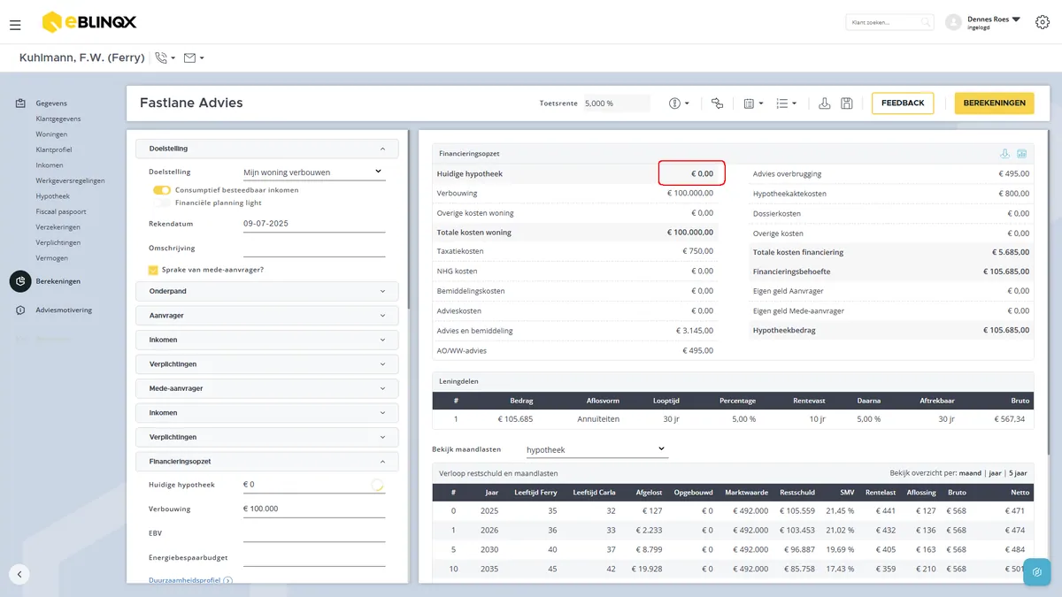This screenshot has width=1062, height=597.
Task: Select Fiscaal paspoort in the sidebar
Action: (x=61, y=211)
